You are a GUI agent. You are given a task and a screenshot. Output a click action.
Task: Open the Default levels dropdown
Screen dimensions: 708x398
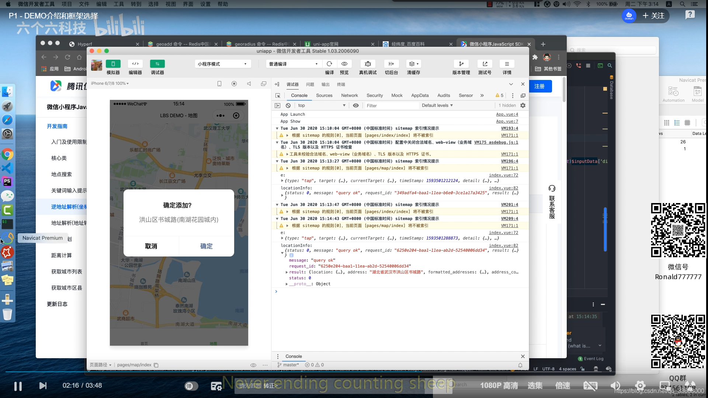pyautogui.click(x=437, y=105)
